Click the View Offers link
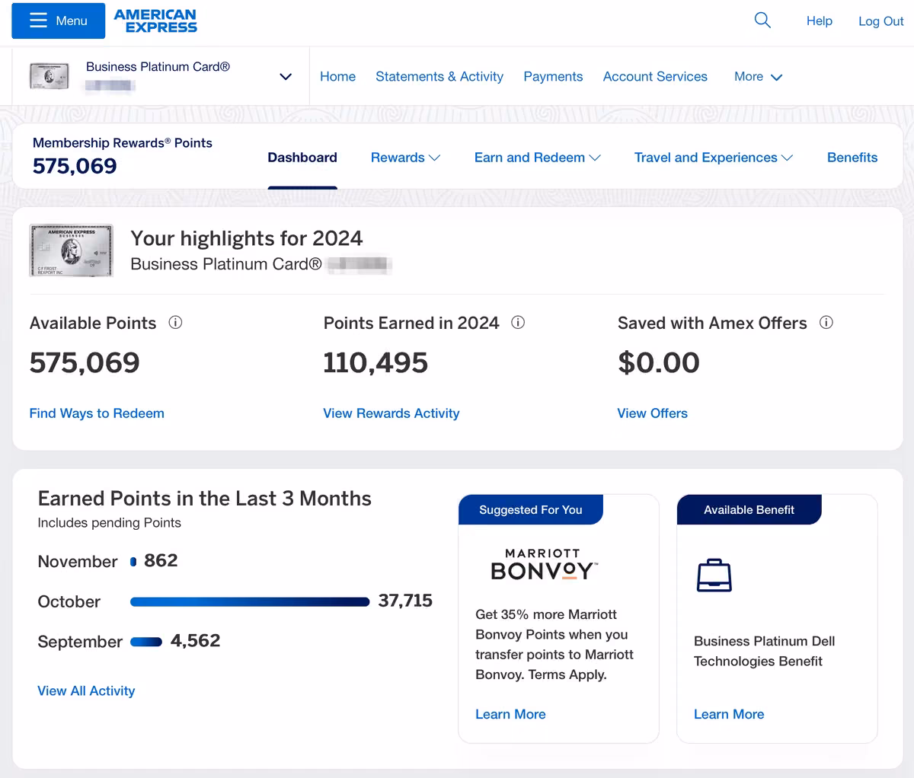The height and width of the screenshot is (778, 914). [653, 413]
